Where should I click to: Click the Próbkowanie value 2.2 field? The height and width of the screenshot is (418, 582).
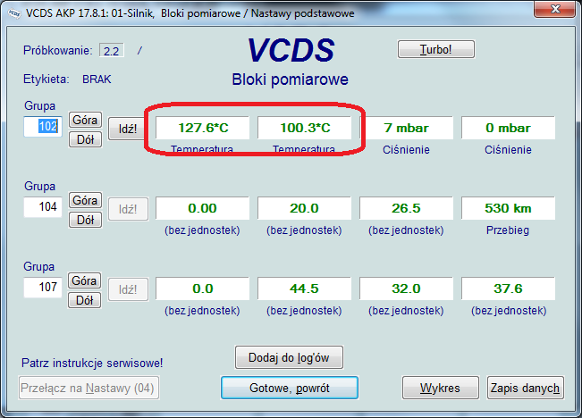click(x=112, y=51)
